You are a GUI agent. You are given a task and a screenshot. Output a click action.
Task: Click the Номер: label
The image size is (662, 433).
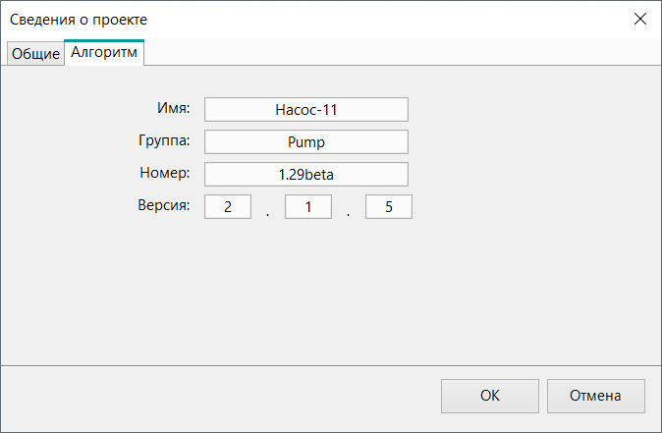click(x=165, y=173)
